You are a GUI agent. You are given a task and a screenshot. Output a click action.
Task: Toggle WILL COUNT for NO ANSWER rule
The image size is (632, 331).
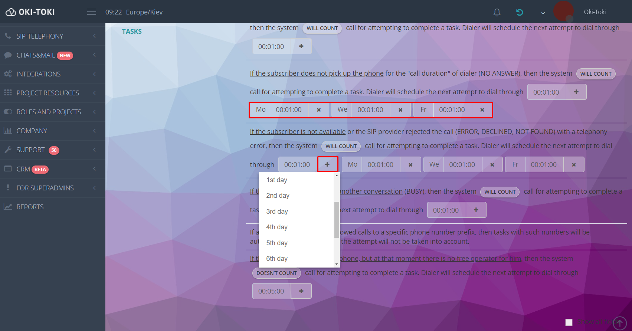click(596, 74)
